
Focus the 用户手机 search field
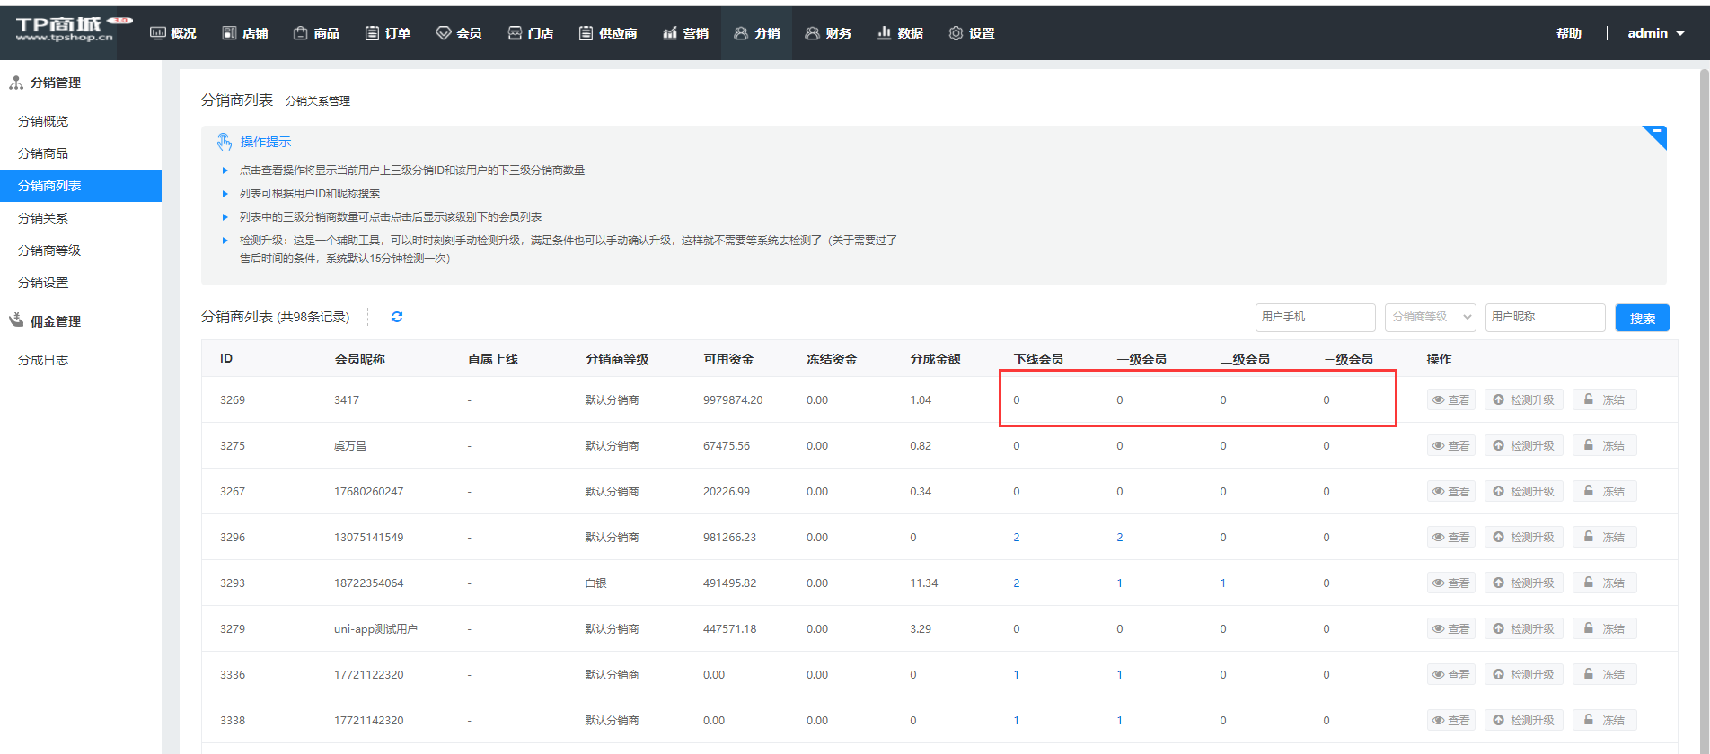(x=1315, y=317)
